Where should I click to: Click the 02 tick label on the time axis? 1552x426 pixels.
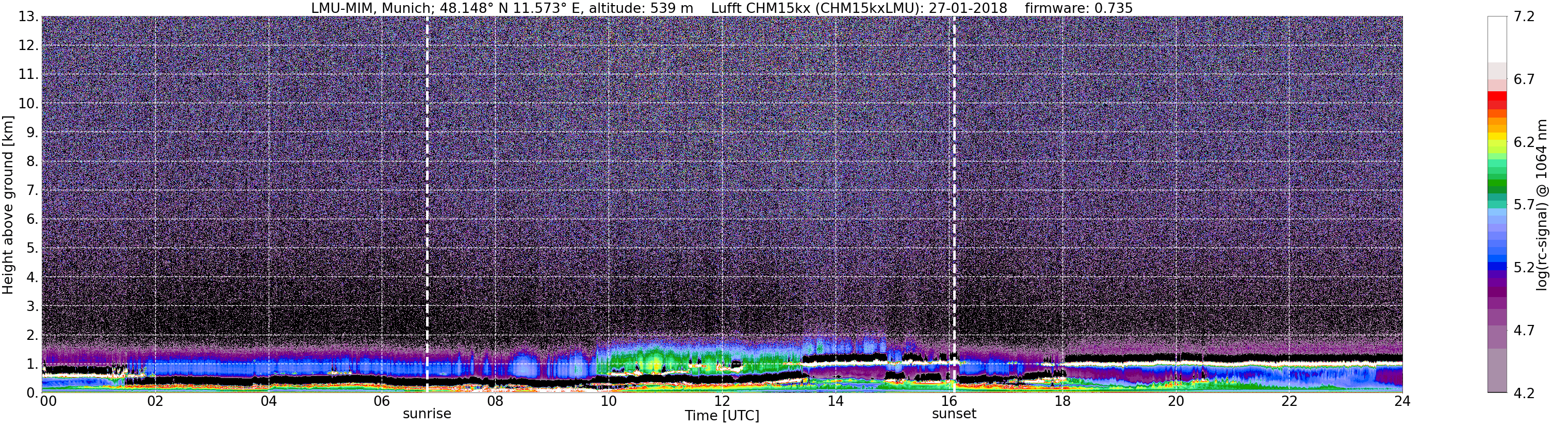(155, 401)
